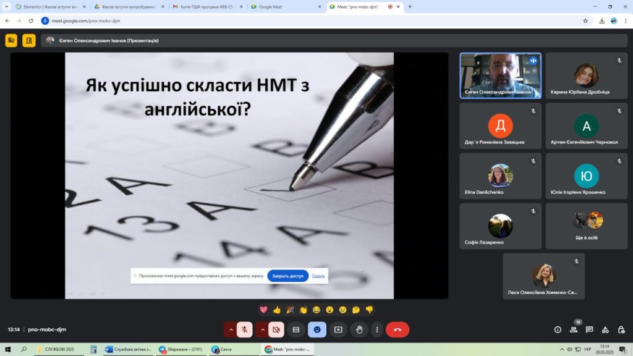Select the 'Ще 6 осіб' participants tile
The height and width of the screenshot is (356, 633).
(586, 226)
